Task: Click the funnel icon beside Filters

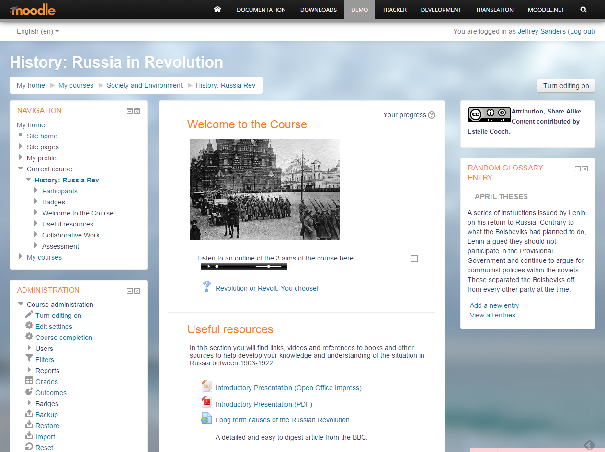Action: [29, 359]
